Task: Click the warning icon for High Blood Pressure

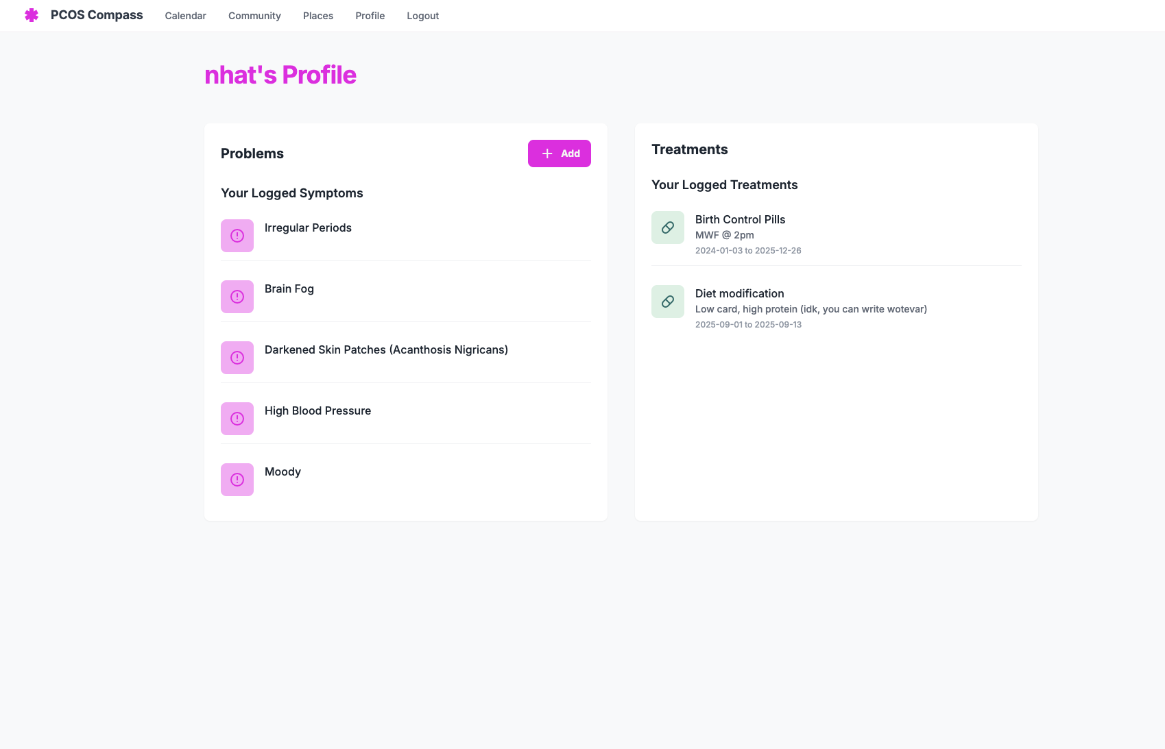Action: tap(237, 418)
